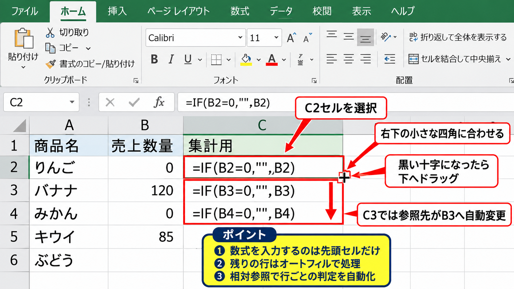This screenshot has width=514, height=289.
Task: Apply the fill color bucket icon
Action: [x=246, y=59]
